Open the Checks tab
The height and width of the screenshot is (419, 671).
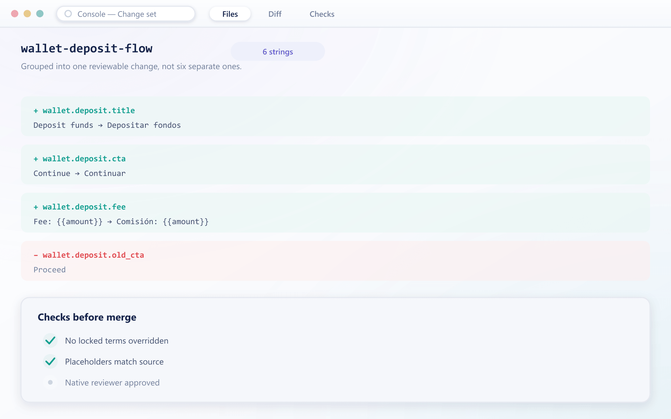click(x=322, y=14)
